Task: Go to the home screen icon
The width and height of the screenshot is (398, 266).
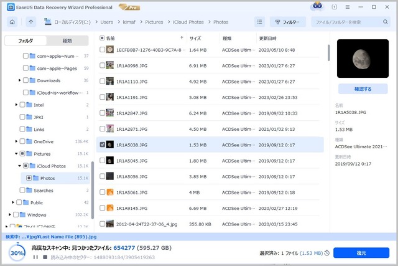Action: [12, 22]
